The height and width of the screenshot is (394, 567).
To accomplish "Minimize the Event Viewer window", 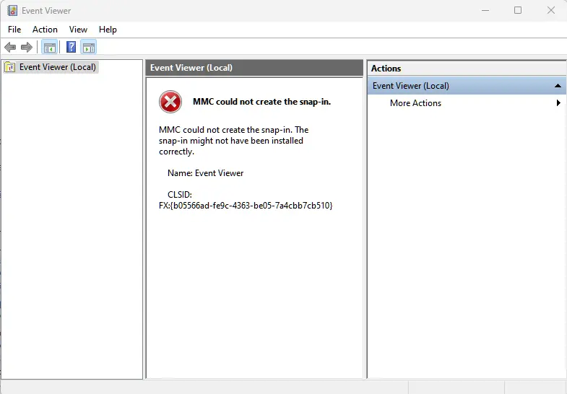I will (x=485, y=11).
